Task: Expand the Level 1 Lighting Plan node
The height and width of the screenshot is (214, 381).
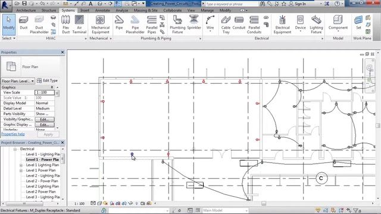Action: click(x=21, y=165)
